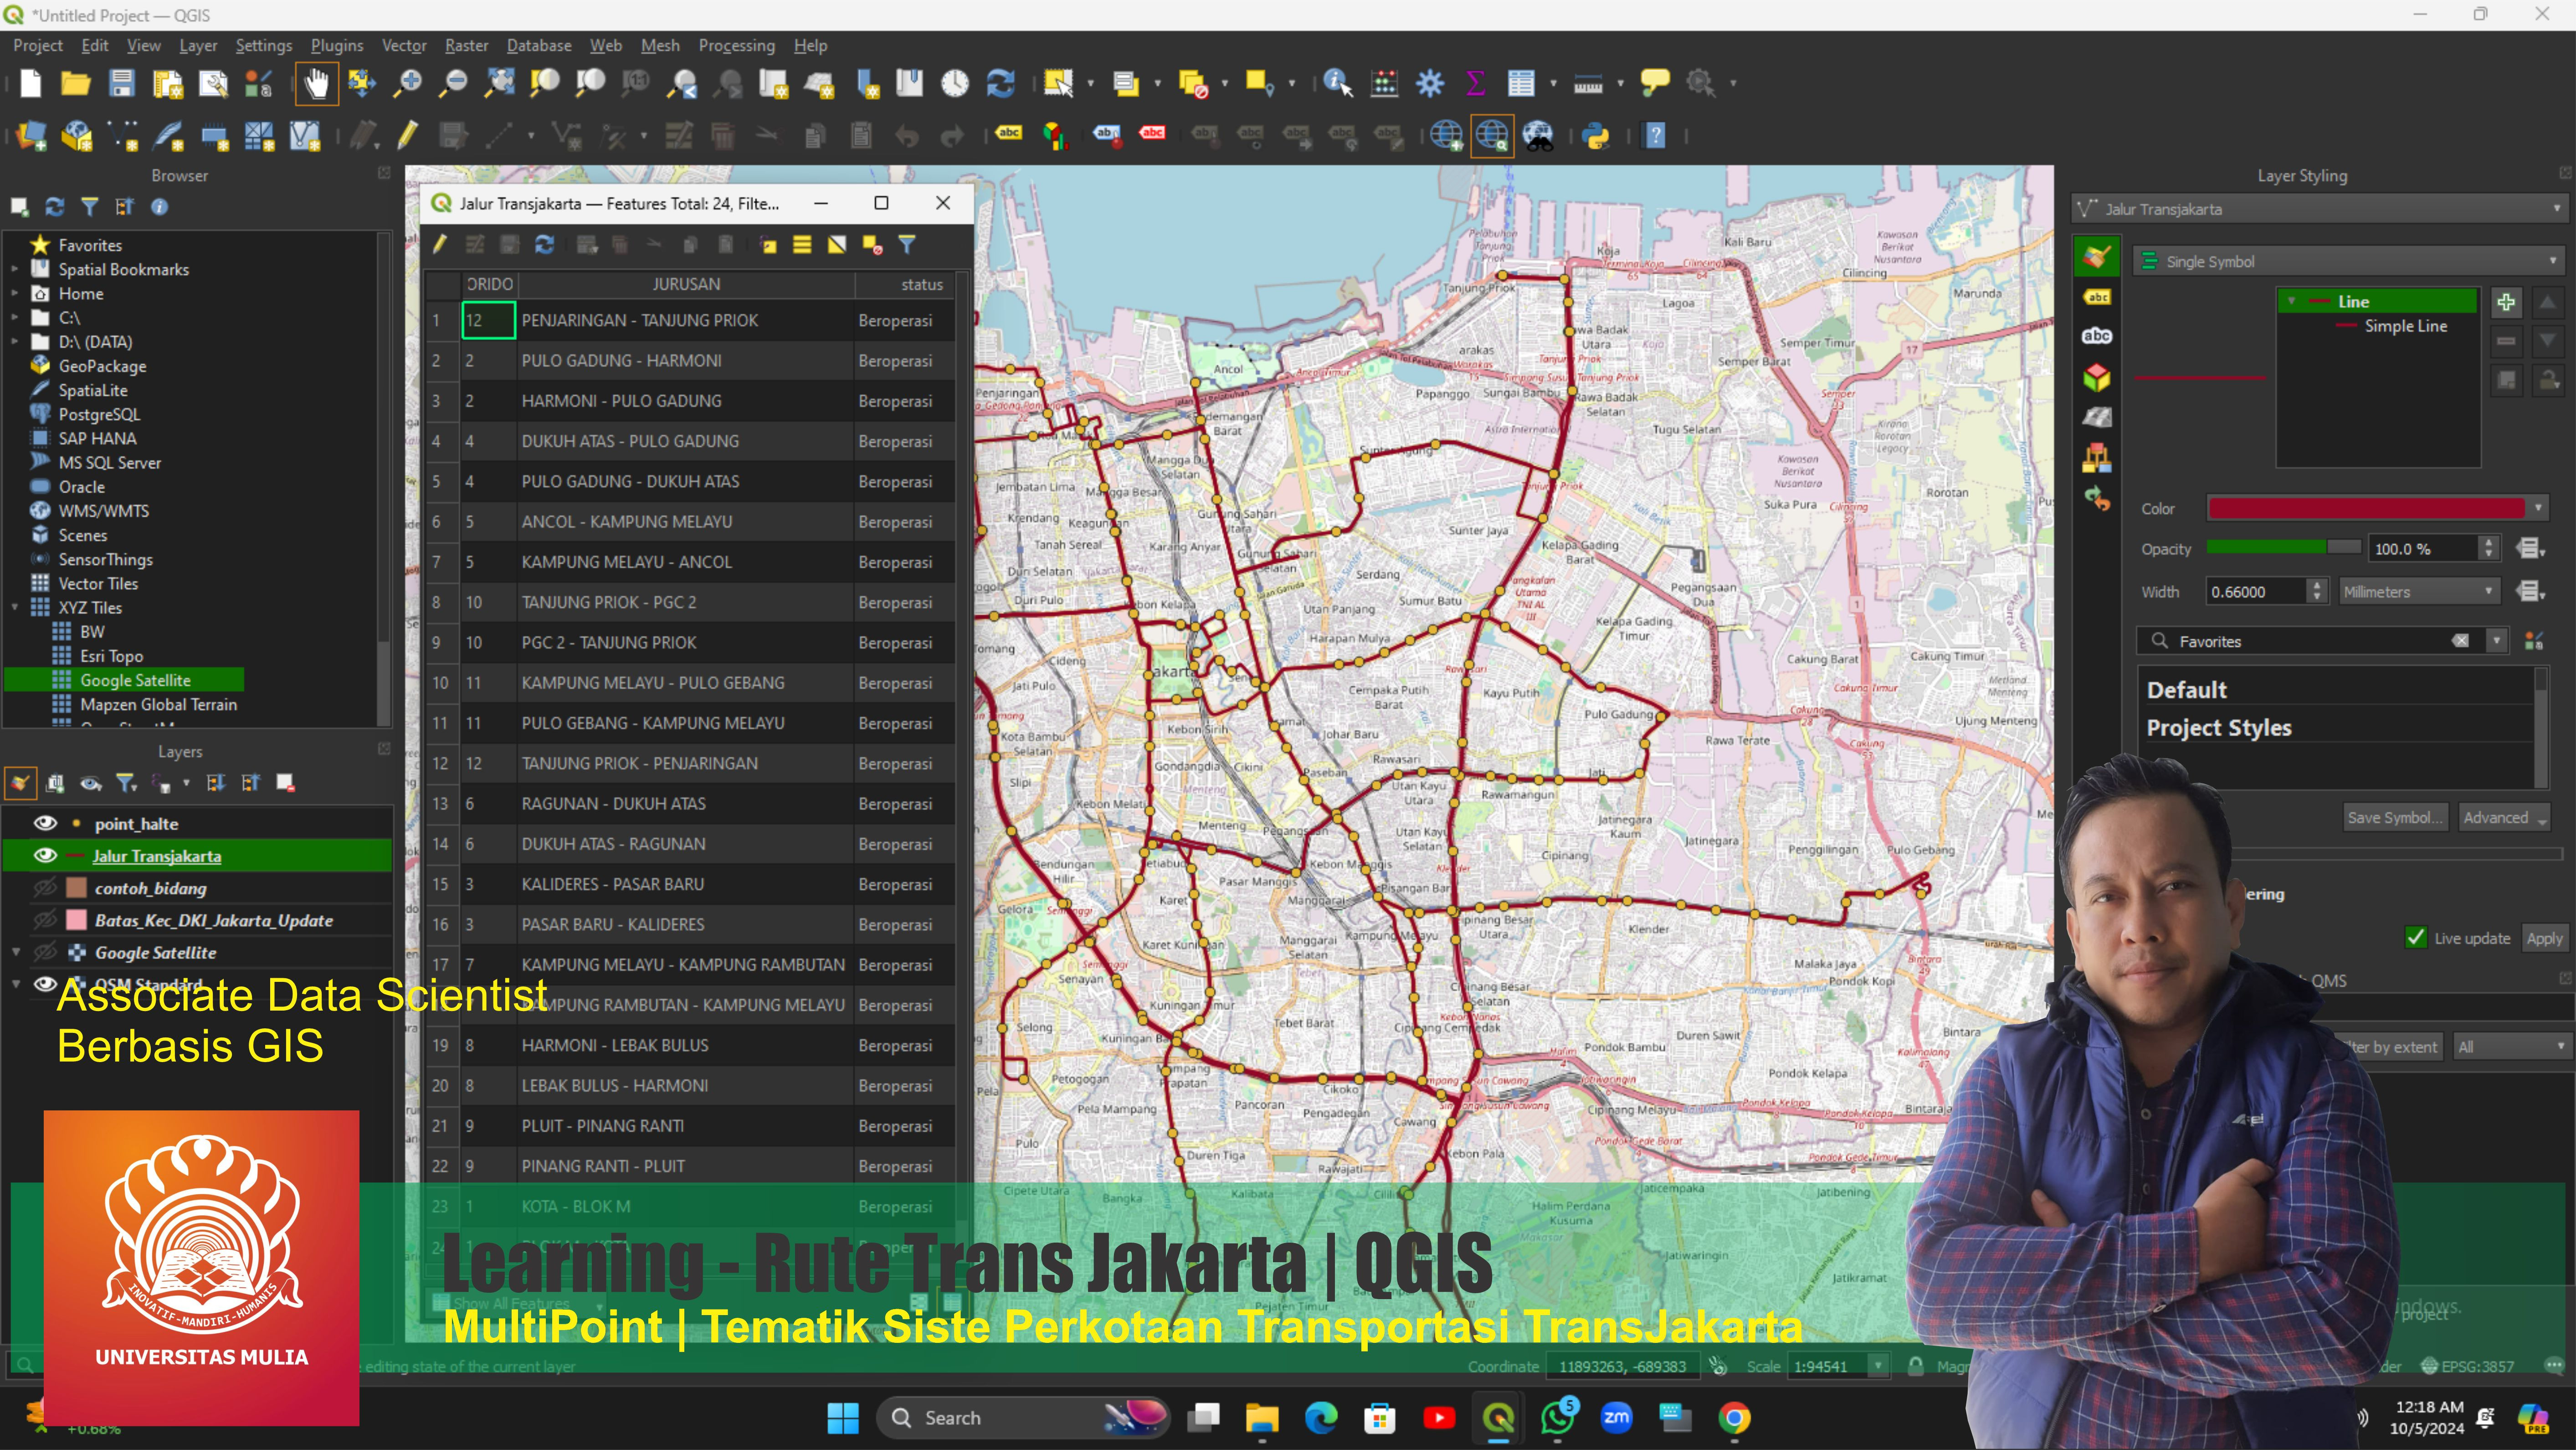Open Field Calculator icon

(1384, 84)
